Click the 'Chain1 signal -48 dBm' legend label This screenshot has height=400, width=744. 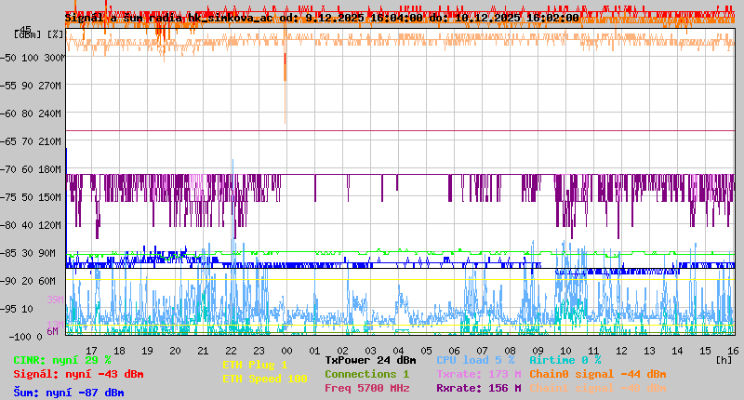pos(598,388)
